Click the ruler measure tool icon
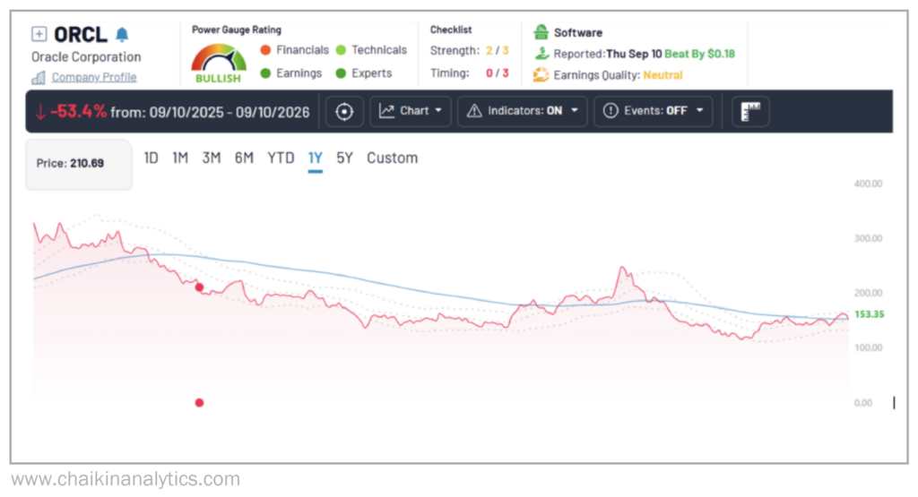This screenshot has width=918, height=497. click(x=750, y=111)
